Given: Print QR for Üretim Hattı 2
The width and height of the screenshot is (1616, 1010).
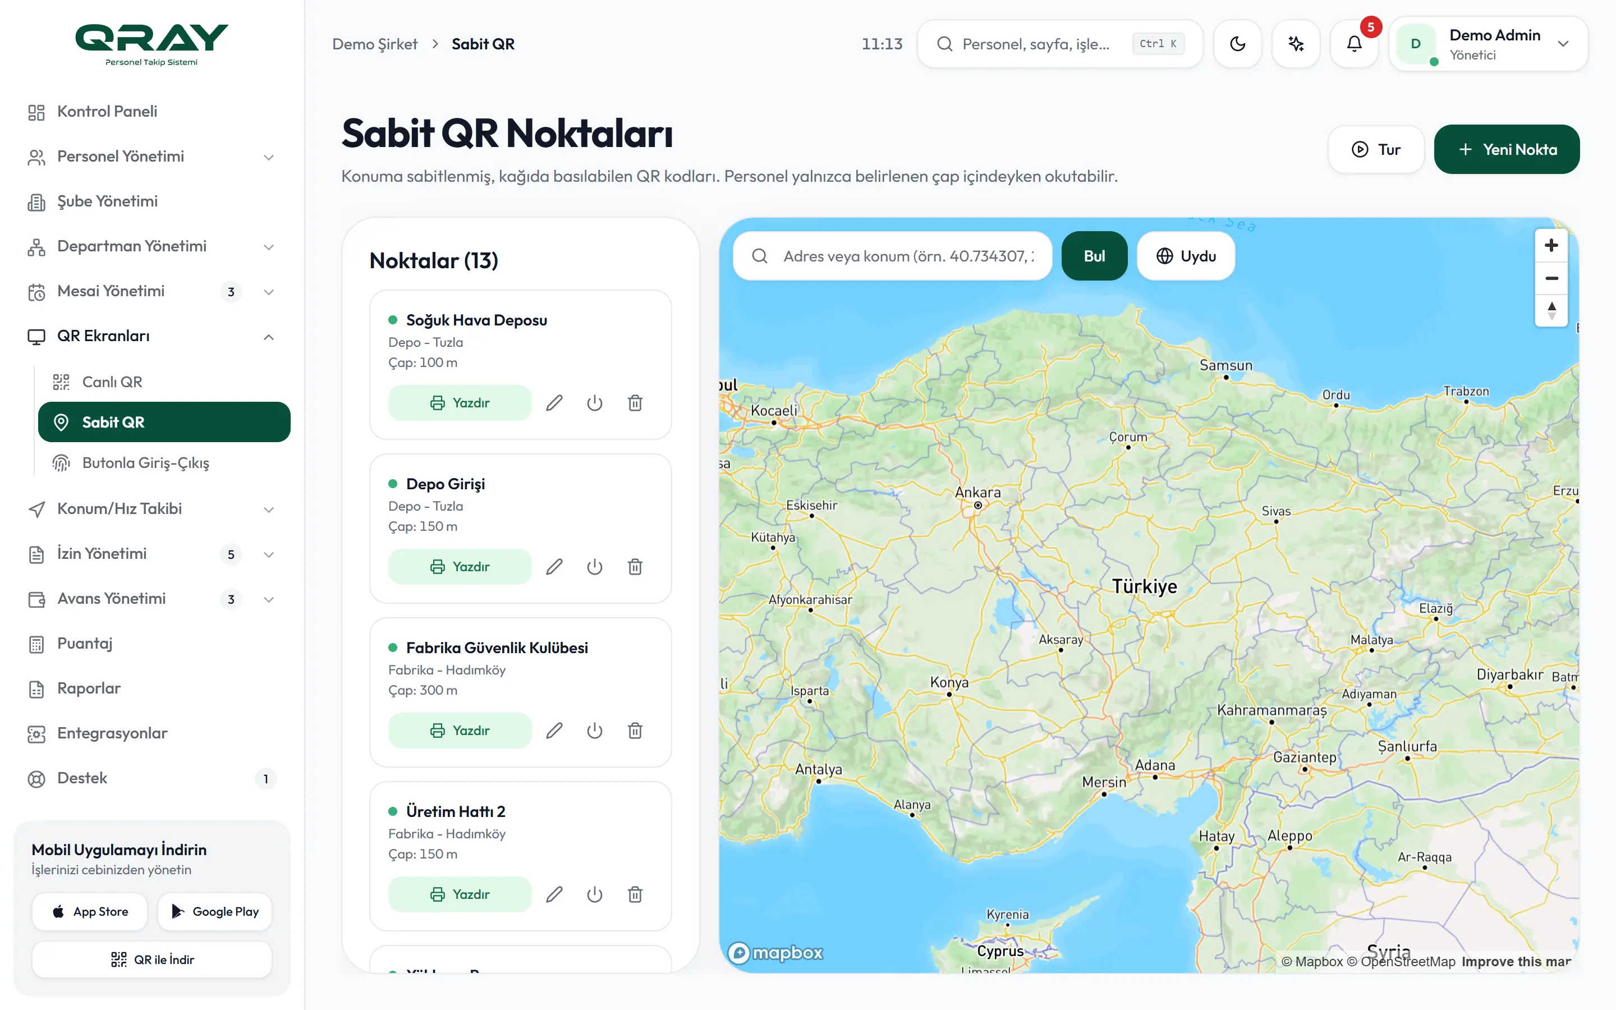Looking at the screenshot, I should pyautogui.click(x=460, y=894).
